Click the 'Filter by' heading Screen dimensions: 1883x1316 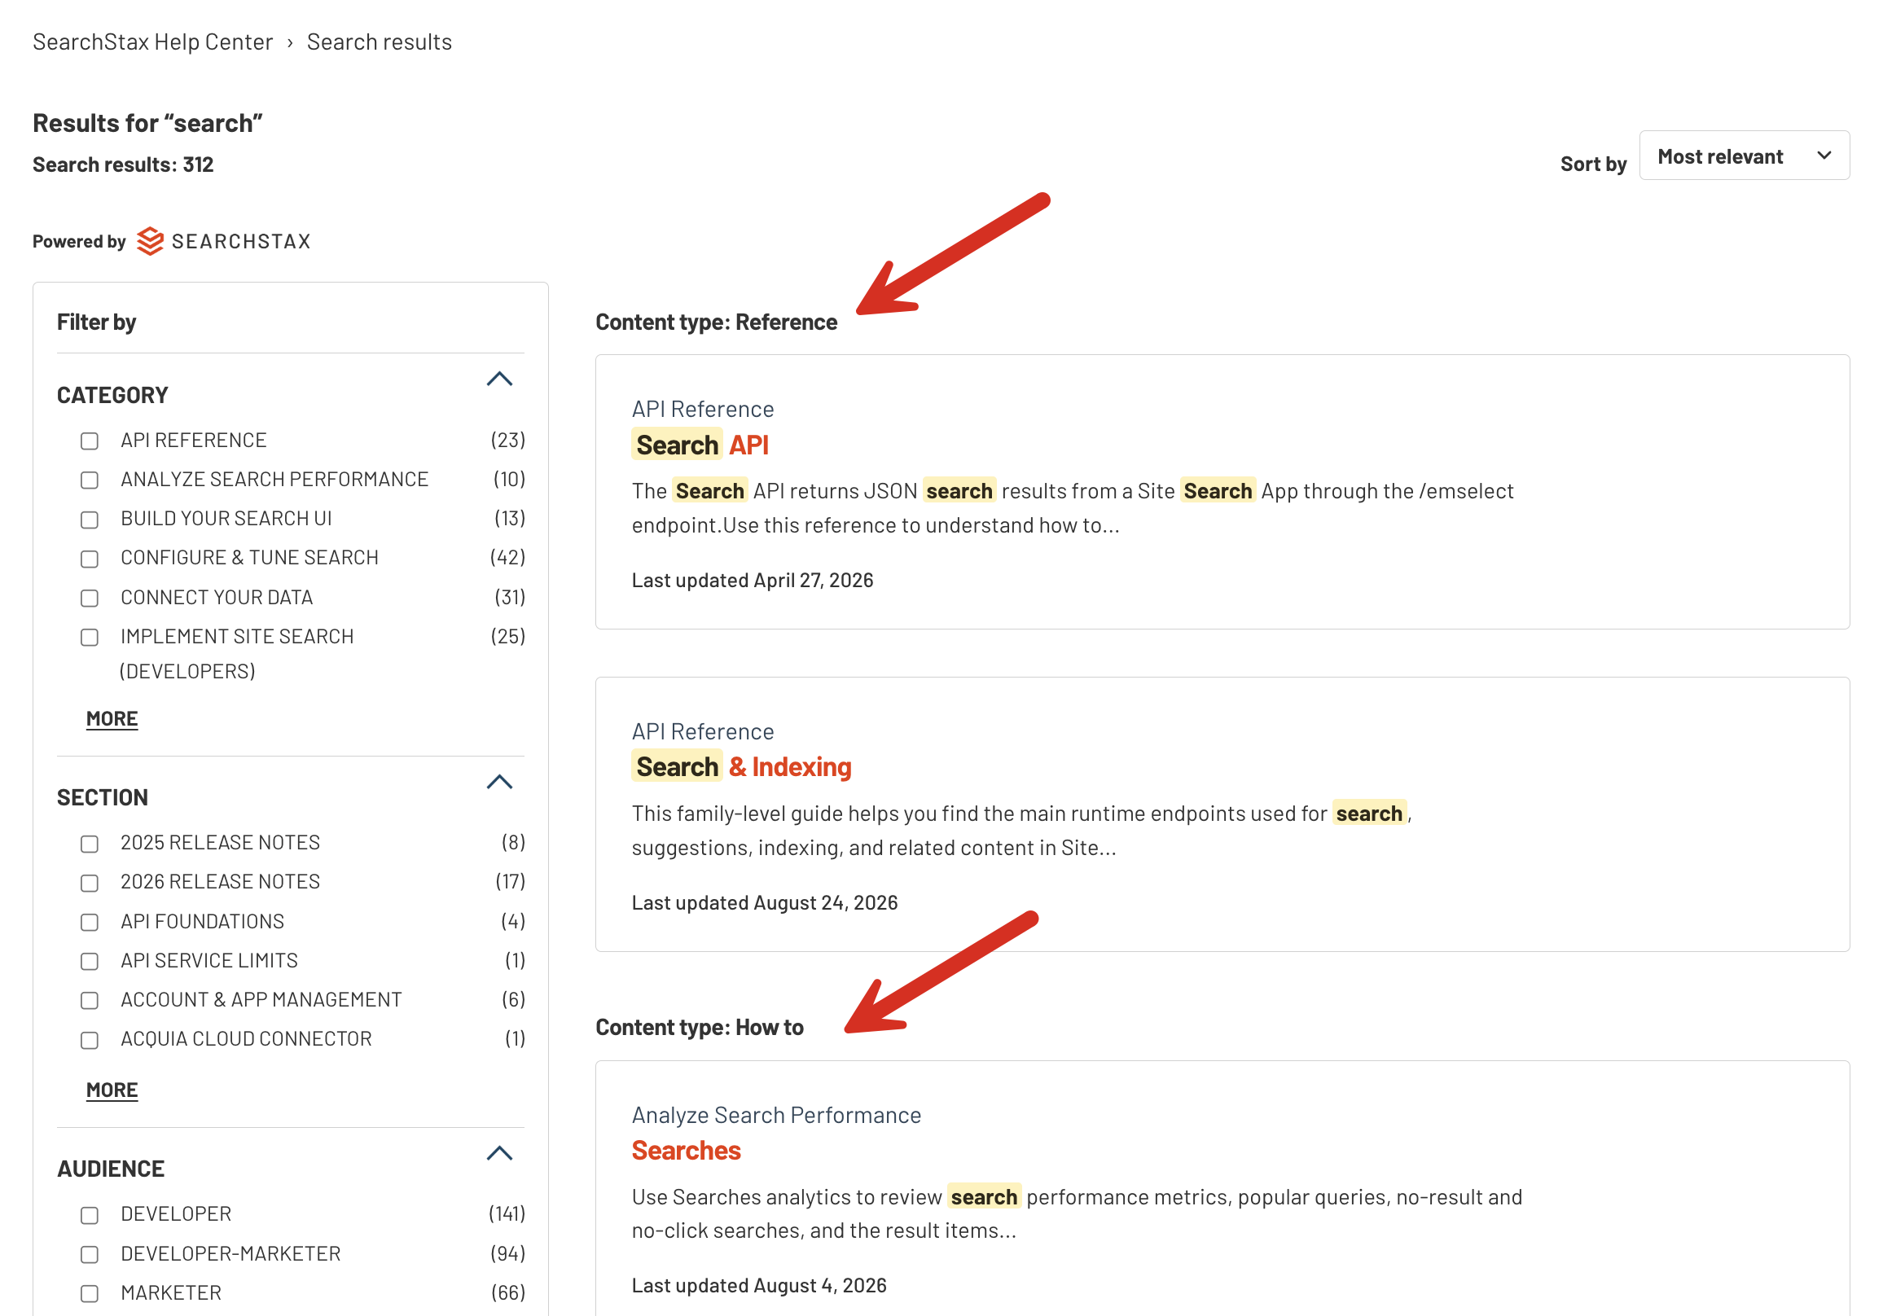96,322
